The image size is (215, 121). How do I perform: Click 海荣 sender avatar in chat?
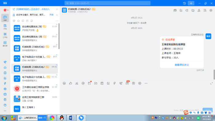(208, 36)
